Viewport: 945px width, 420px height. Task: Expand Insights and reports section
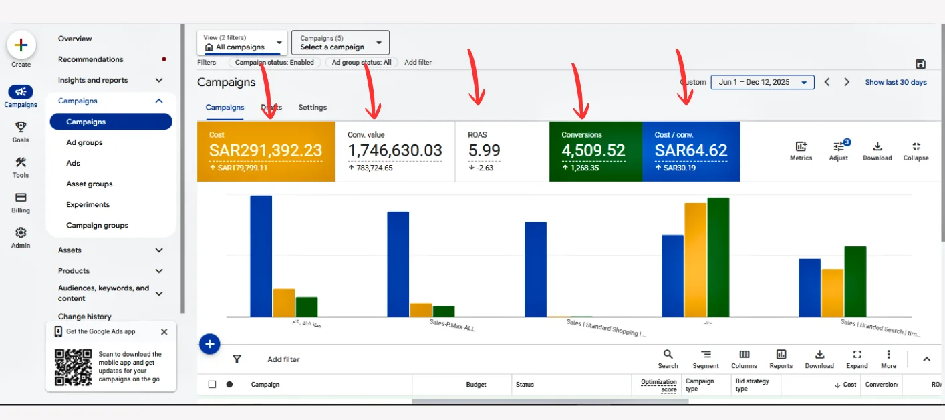159,80
